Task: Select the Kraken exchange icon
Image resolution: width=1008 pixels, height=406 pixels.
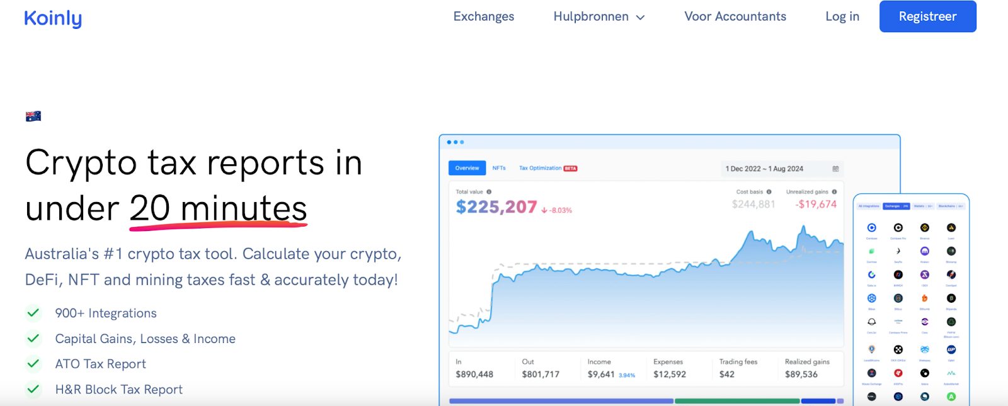Action: click(925, 251)
